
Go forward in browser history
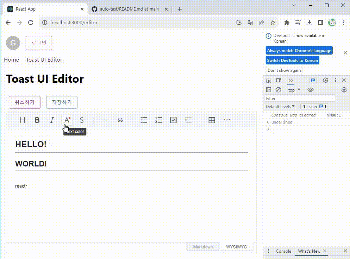pos(19,23)
